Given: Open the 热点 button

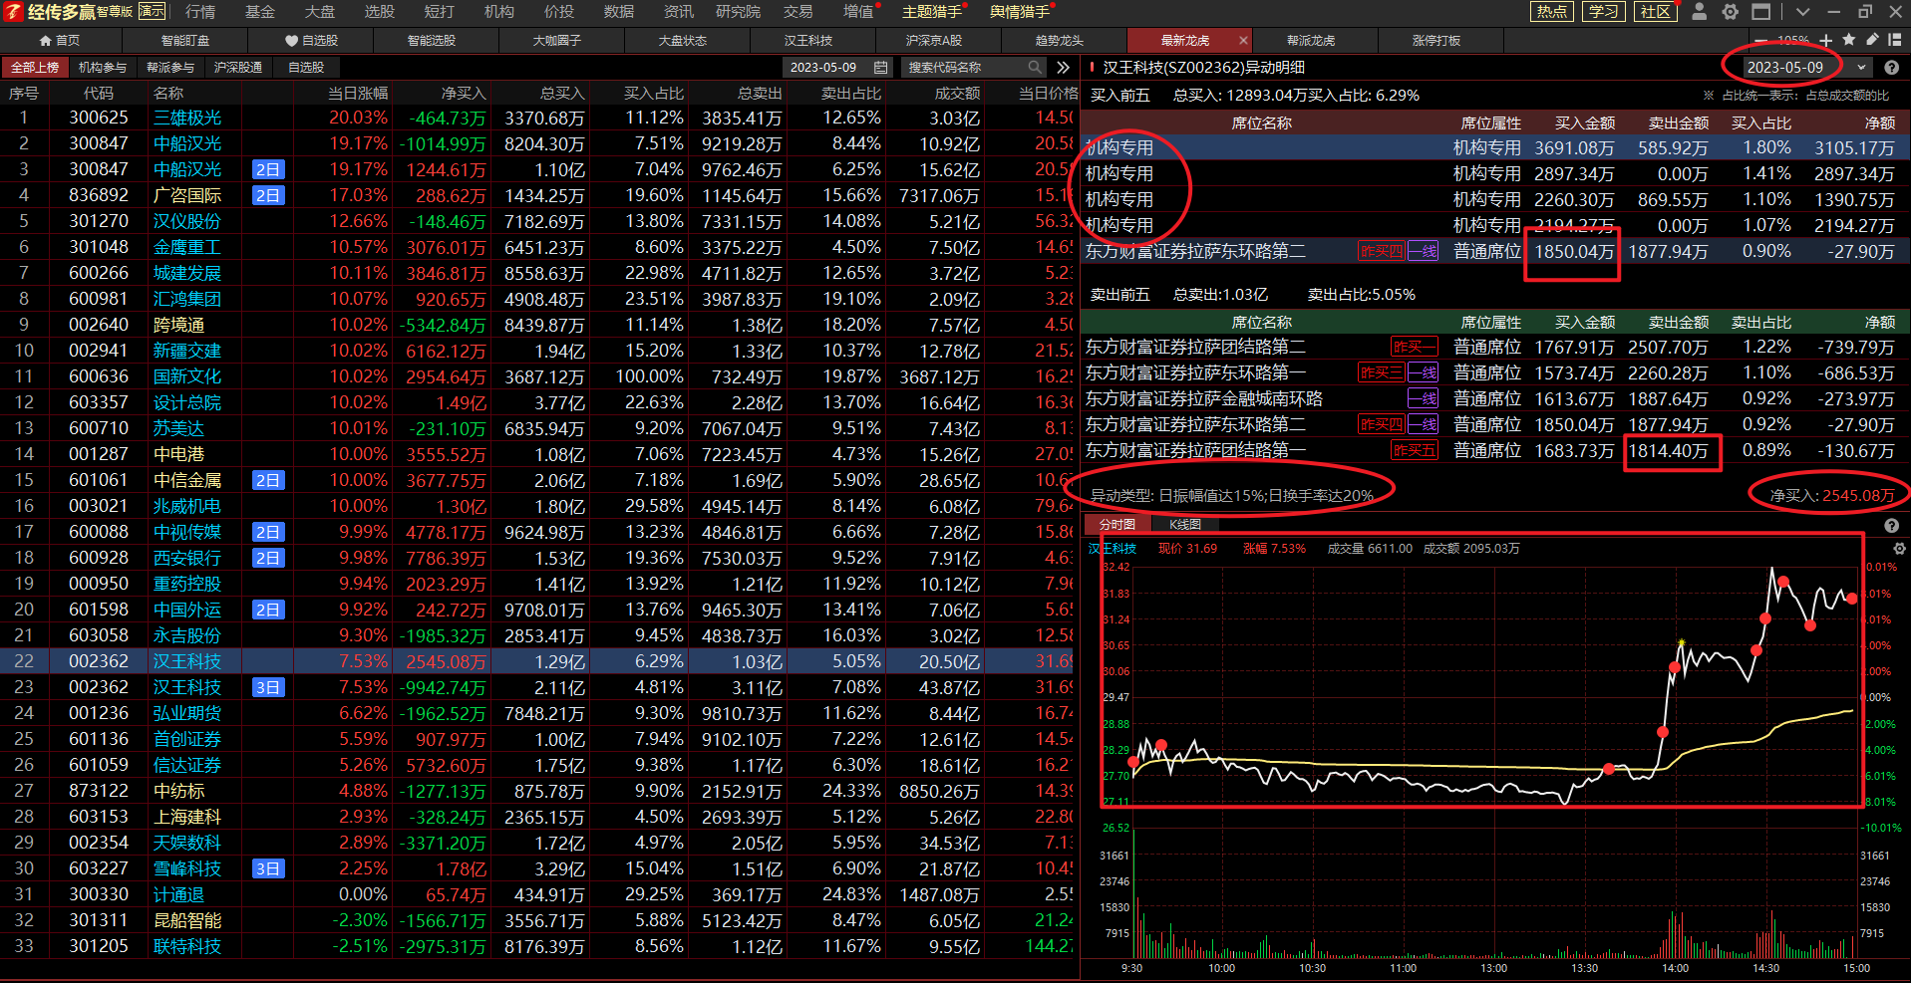Looking at the screenshot, I should pyautogui.click(x=1551, y=12).
